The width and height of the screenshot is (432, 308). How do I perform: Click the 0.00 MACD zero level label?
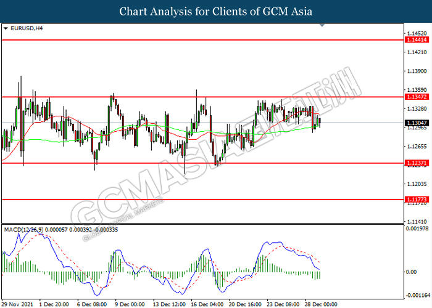[x=412, y=272]
